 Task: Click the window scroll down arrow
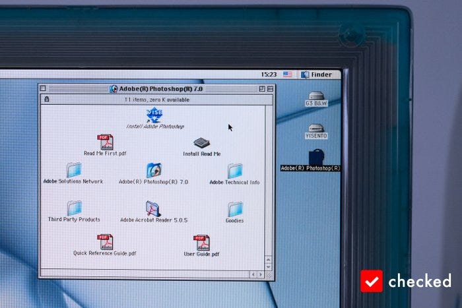[268, 266]
